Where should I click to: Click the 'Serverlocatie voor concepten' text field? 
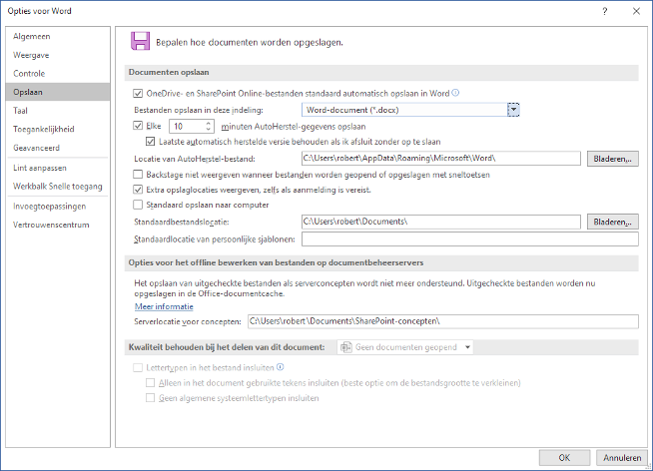point(441,321)
